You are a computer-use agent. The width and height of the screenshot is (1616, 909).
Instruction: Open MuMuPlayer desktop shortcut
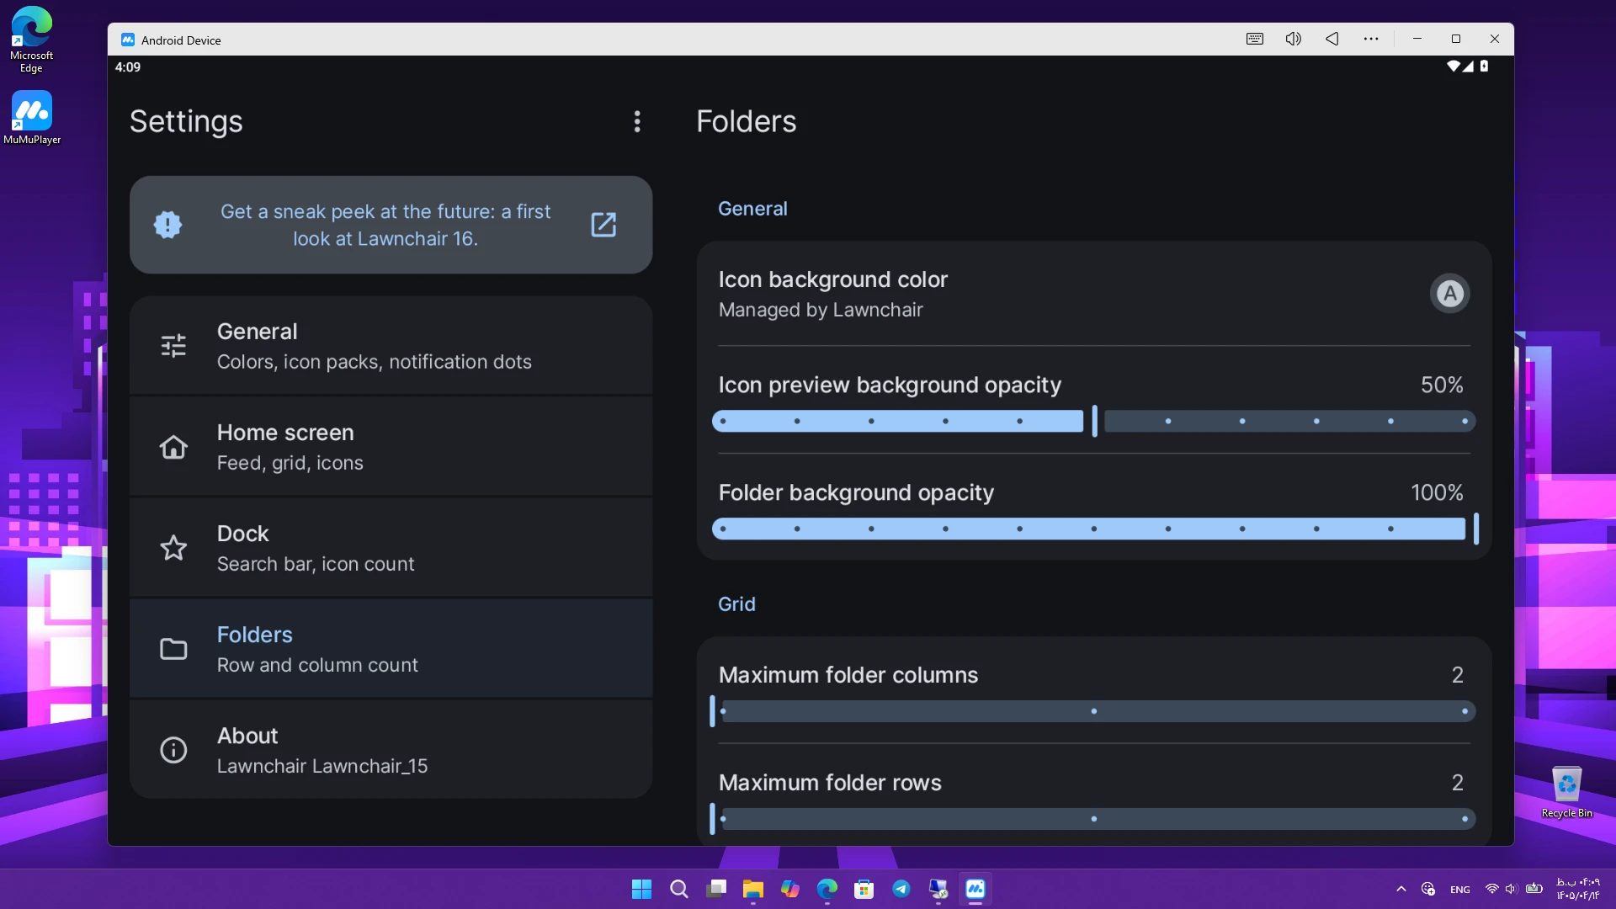click(x=32, y=118)
